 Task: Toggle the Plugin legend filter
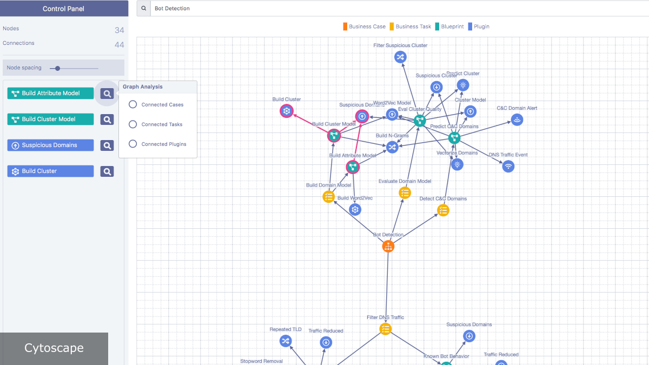pos(479,26)
